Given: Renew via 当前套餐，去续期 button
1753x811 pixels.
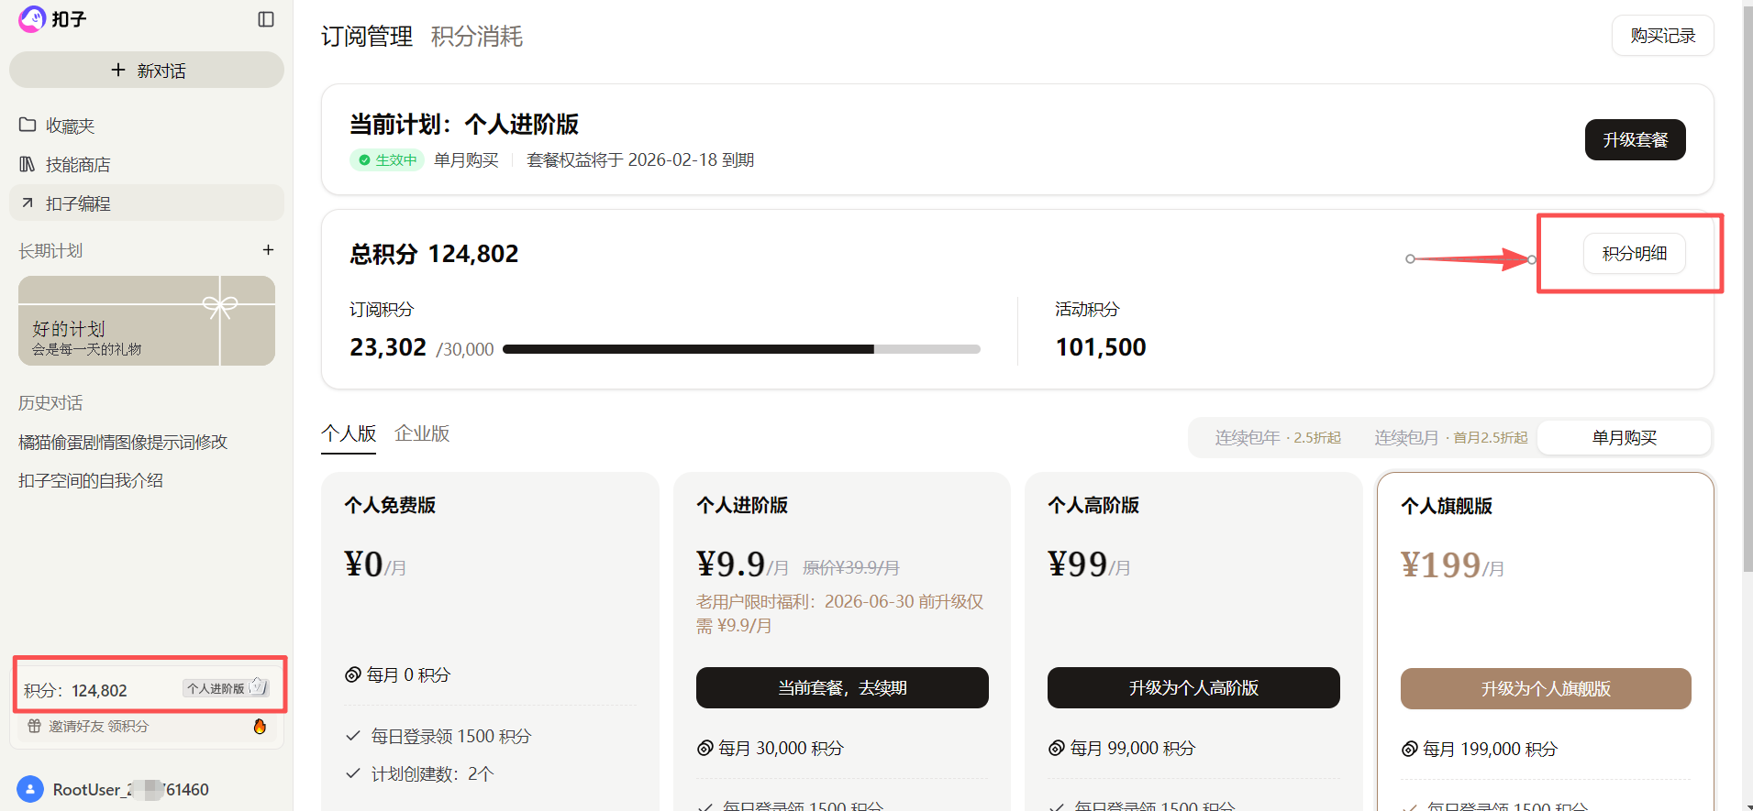Looking at the screenshot, I should tap(841, 687).
